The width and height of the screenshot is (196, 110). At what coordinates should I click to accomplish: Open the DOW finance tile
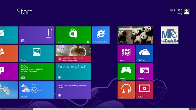[x=36, y=71]
